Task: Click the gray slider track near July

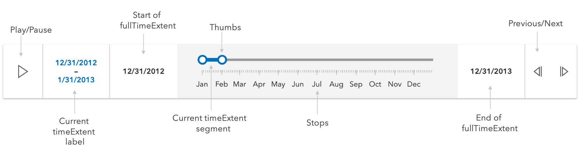Action: 317,60
